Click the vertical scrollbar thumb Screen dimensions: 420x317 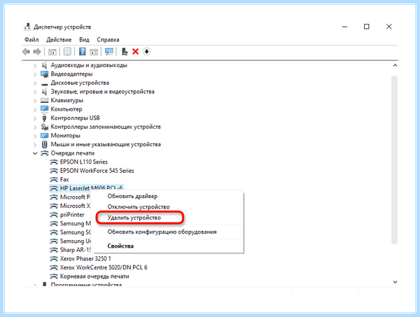pos(395,160)
